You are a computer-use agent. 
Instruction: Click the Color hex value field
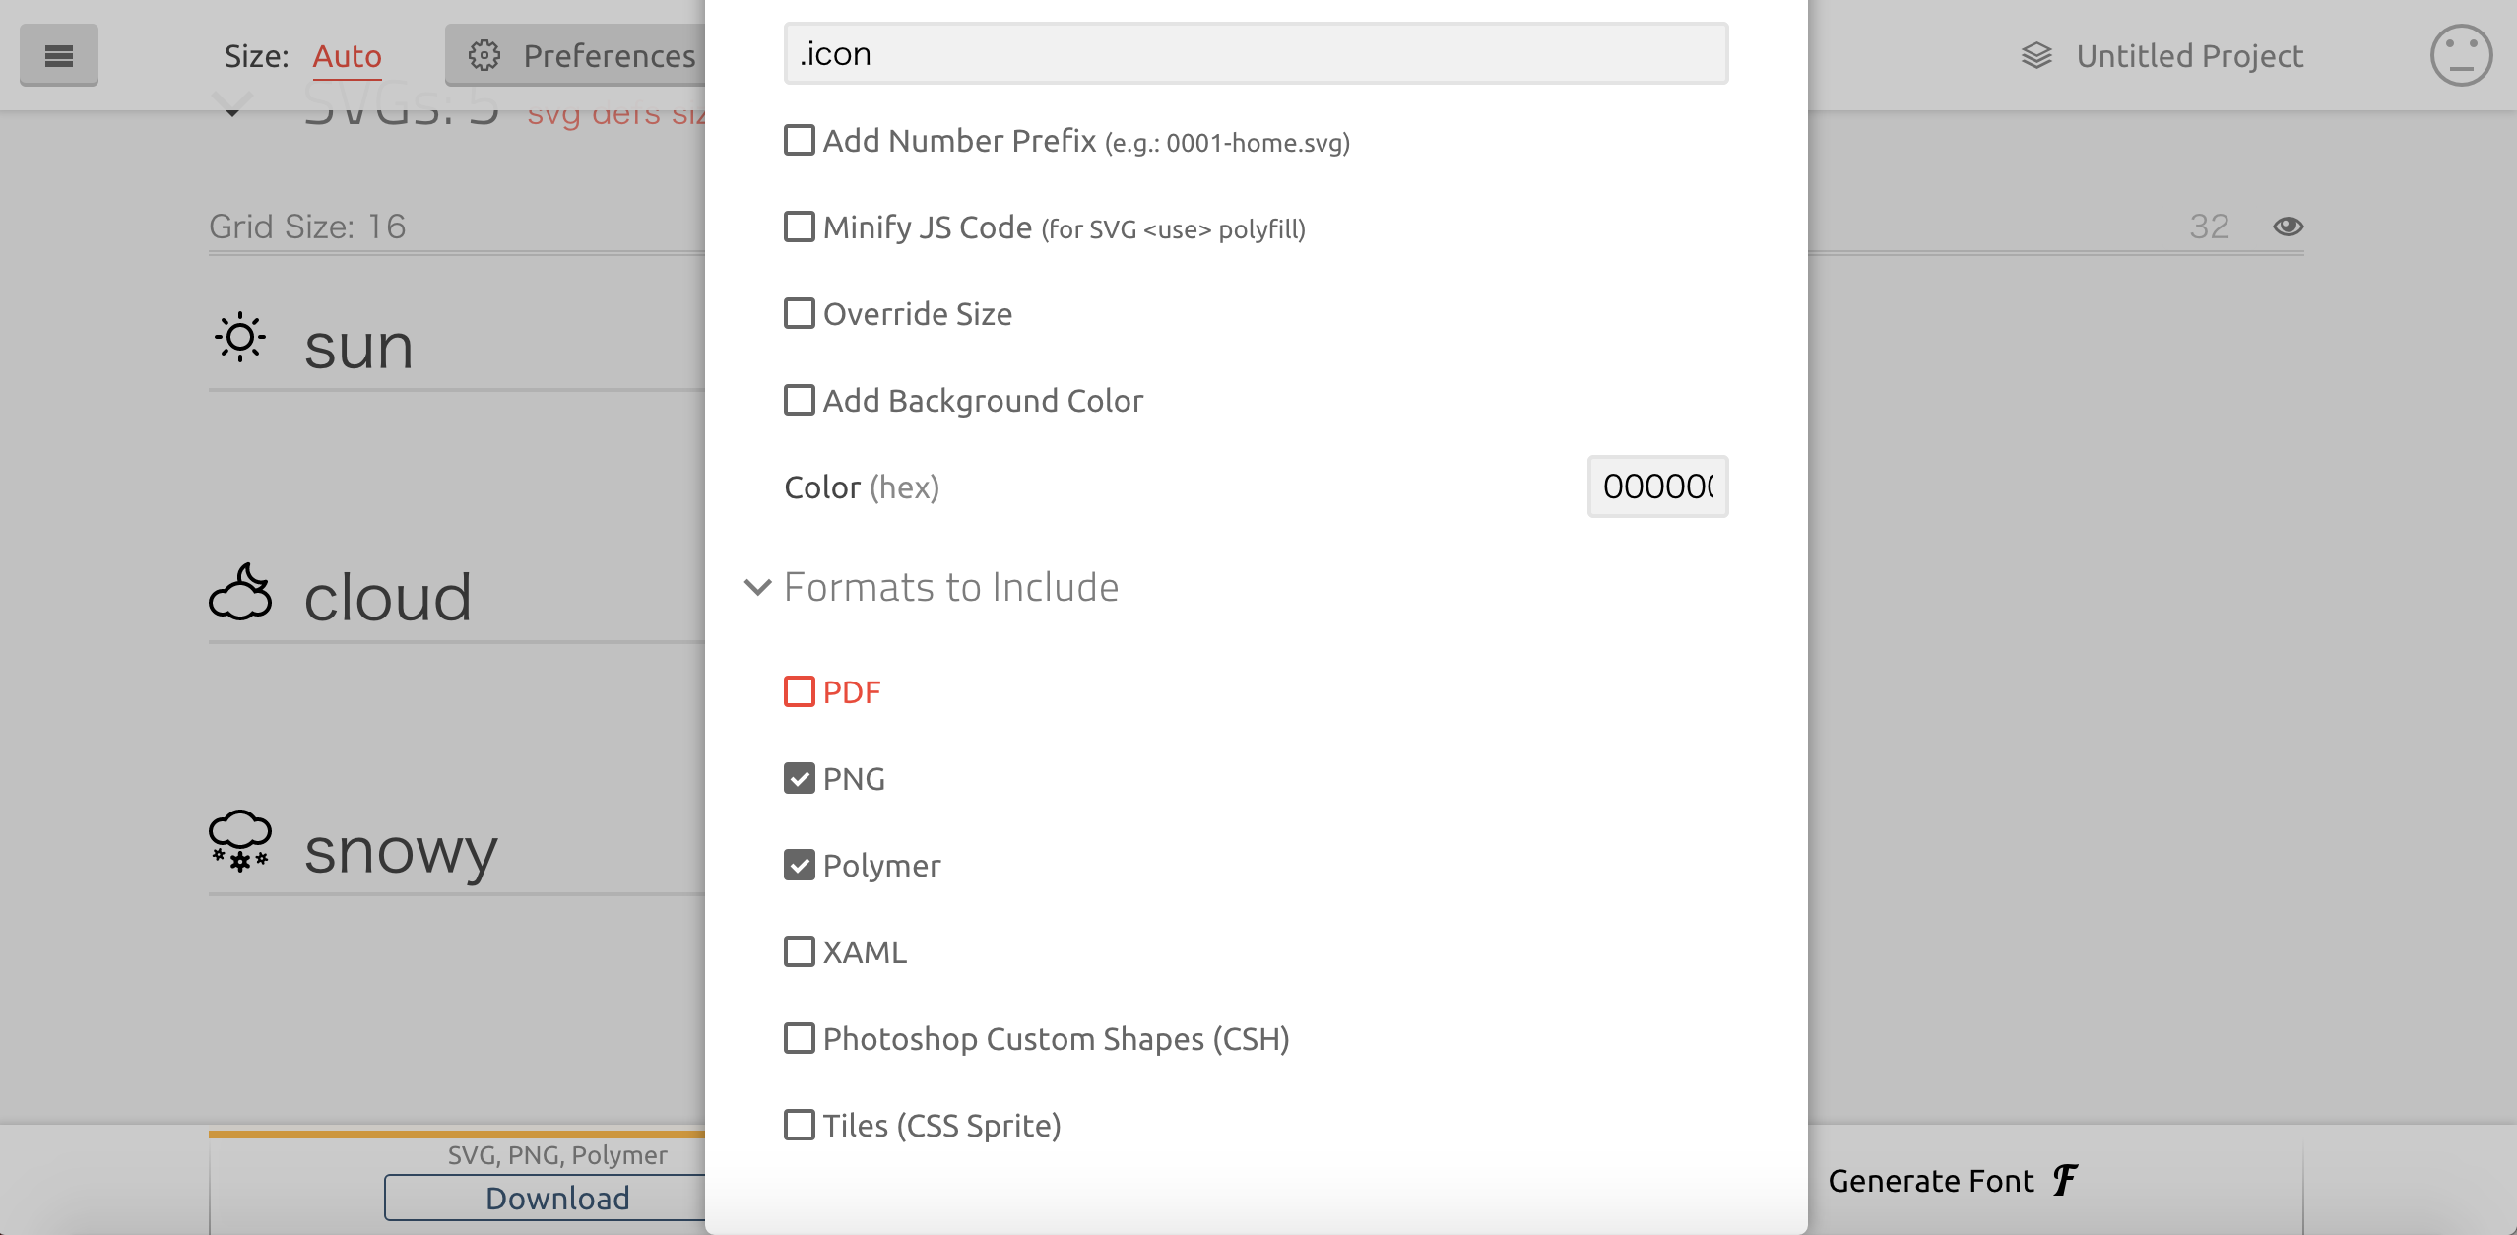pyautogui.click(x=1657, y=487)
